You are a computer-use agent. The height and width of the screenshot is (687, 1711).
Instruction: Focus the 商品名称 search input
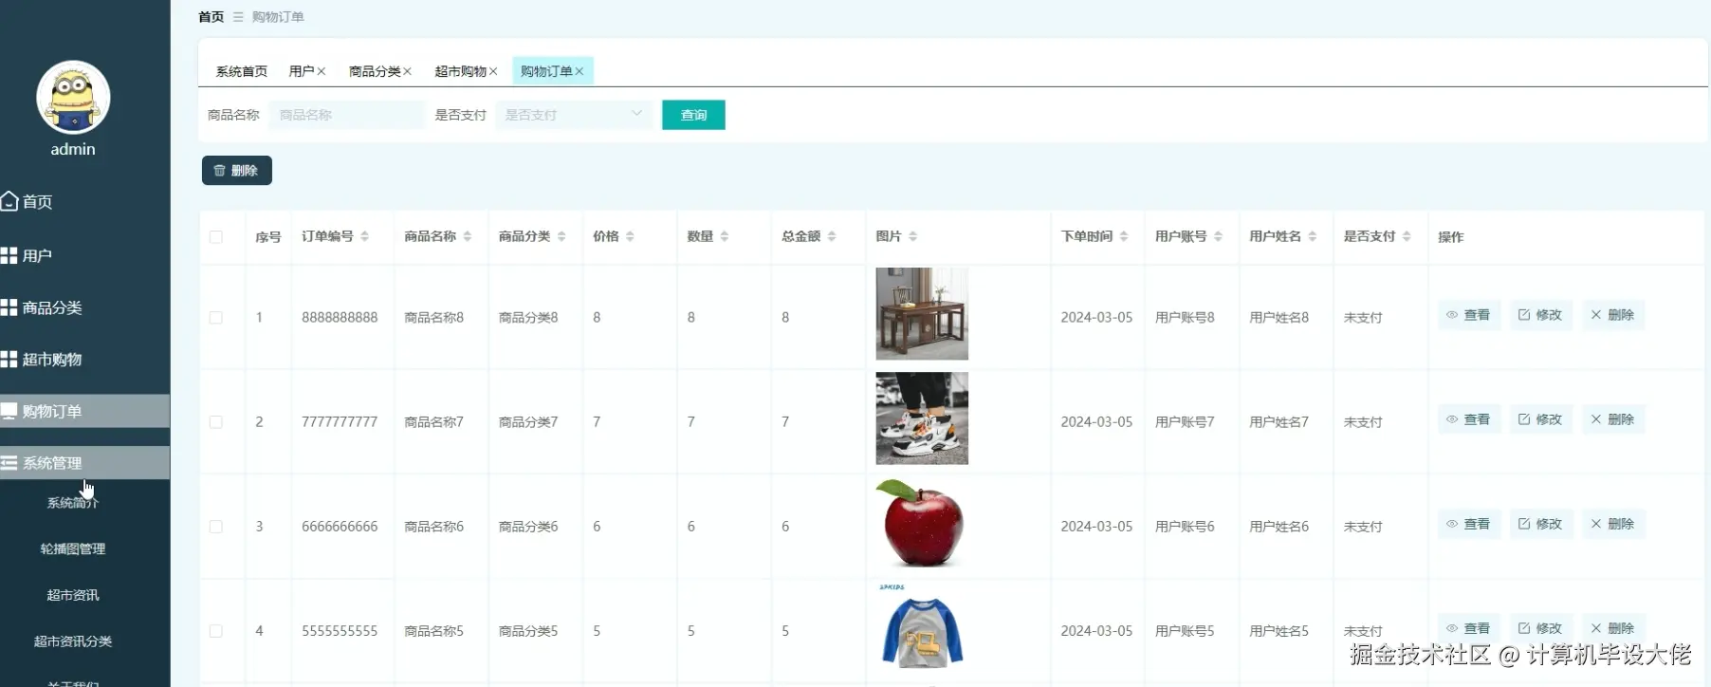[x=346, y=115]
